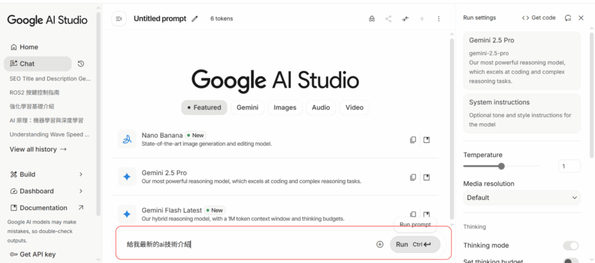Enable the Set thinking budget switch

pyautogui.click(x=571, y=261)
